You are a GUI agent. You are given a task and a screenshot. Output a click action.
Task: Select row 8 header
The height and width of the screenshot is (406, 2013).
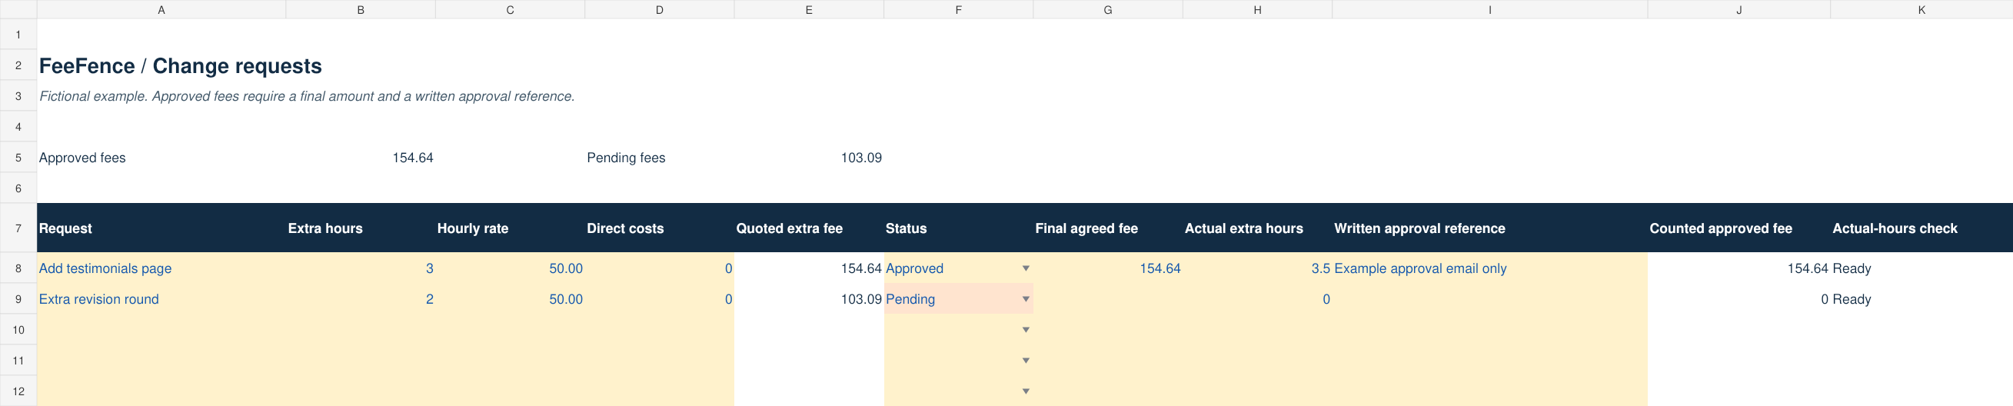tap(18, 268)
